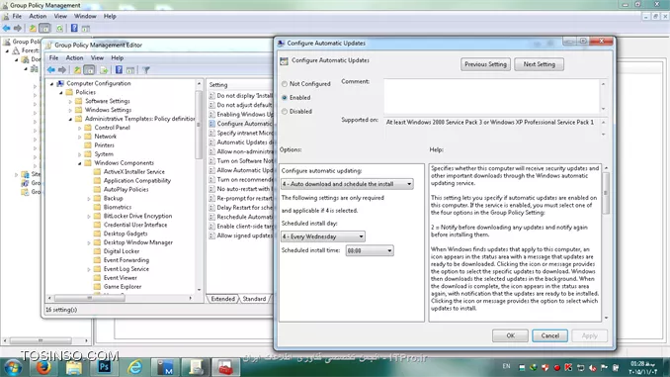Viewport: 670px width, 377px height.
Task: Toggle Show/Hide Console Tree in Group Policy Management toolbar
Action: [x=44, y=29]
